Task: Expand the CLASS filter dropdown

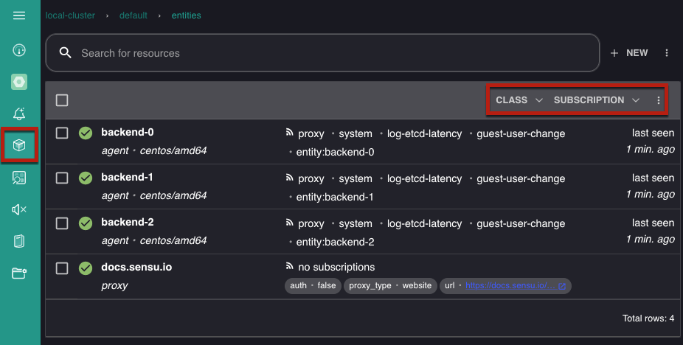Action: (519, 100)
